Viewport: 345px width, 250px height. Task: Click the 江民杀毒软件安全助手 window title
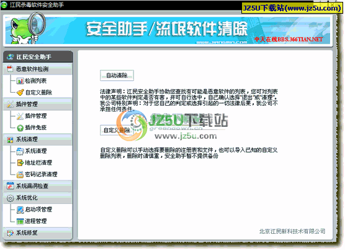pos(37,5)
